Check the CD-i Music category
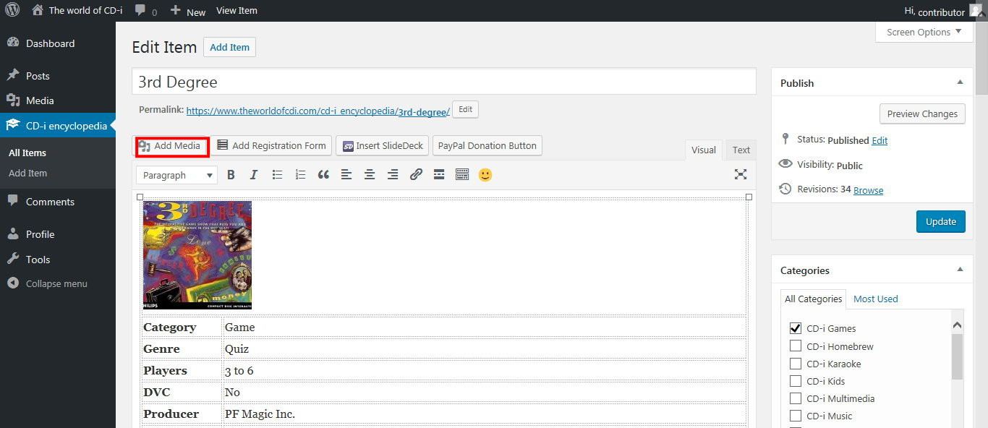Viewport: 988px width, 428px height. (x=796, y=416)
